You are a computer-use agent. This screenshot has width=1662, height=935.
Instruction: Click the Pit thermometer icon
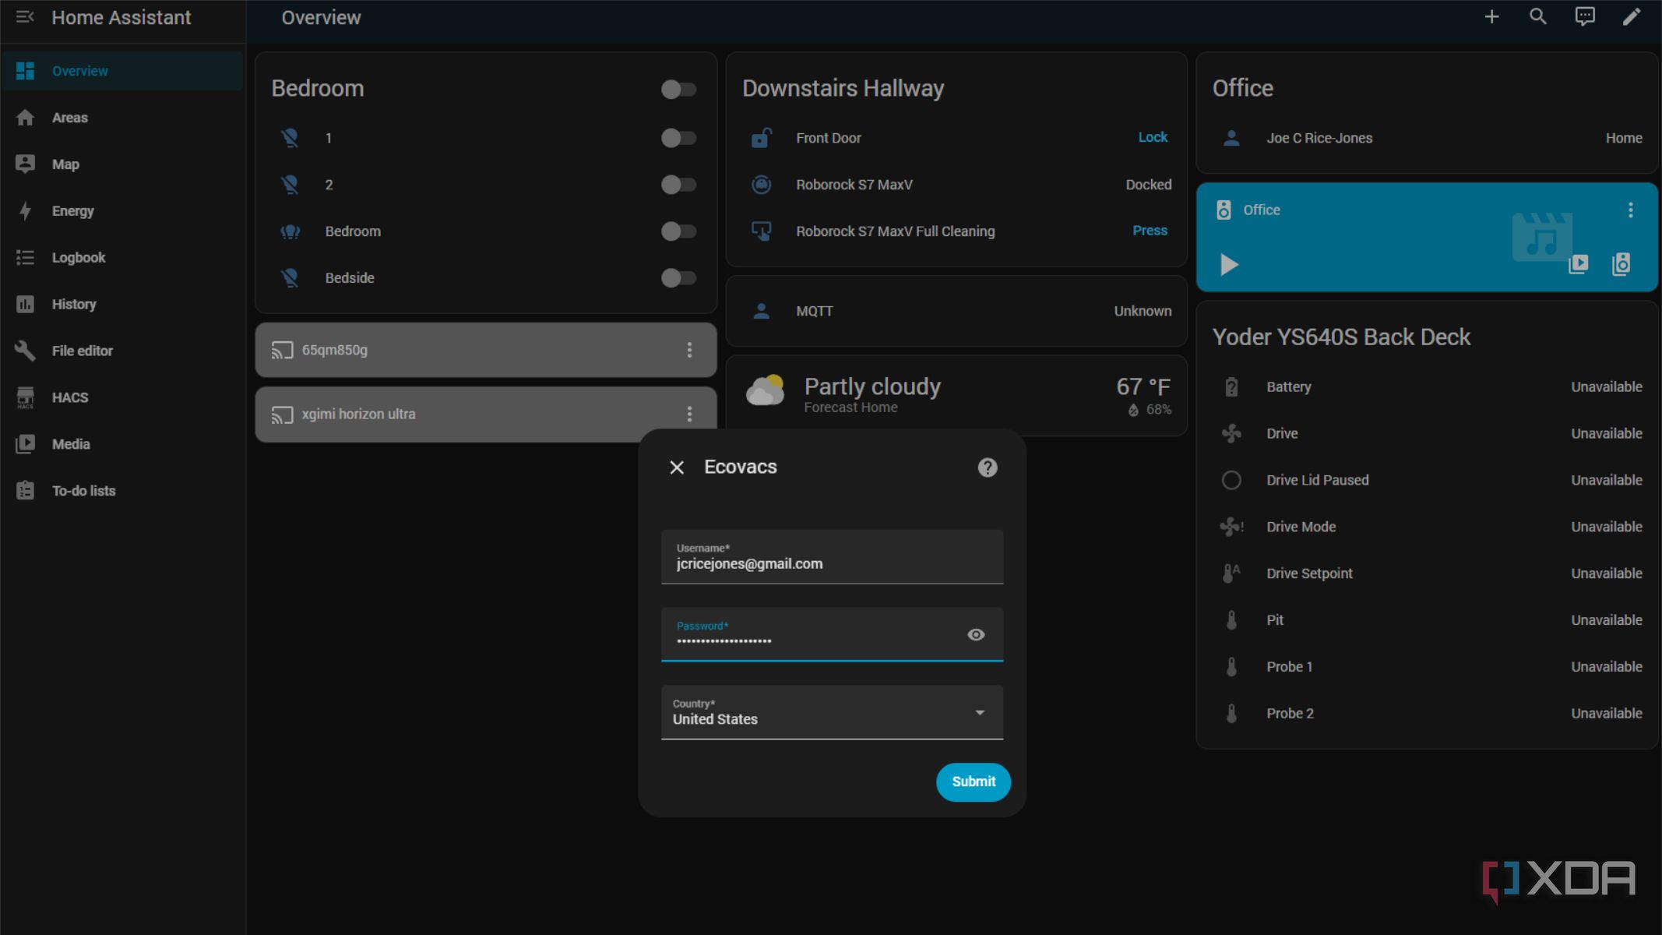pos(1231,620)
